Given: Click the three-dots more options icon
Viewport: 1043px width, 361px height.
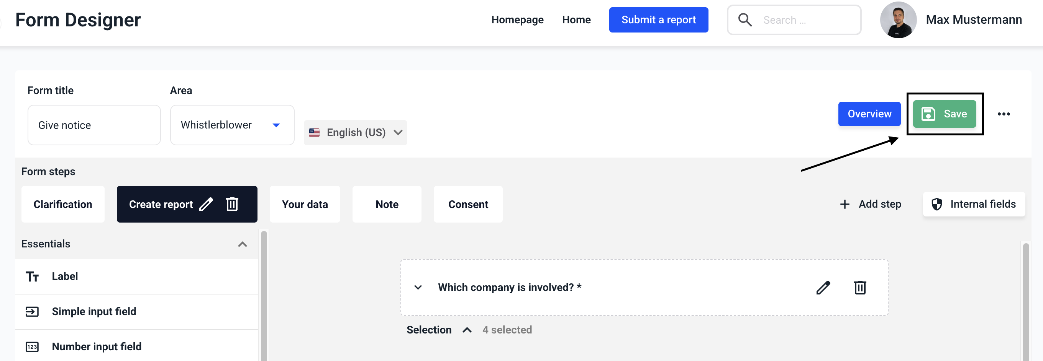Looking at the screenshot, I should (x=1003, y=114).
